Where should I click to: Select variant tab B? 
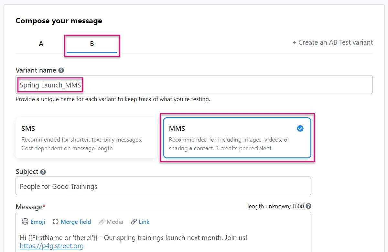click(x=92, y=44)
